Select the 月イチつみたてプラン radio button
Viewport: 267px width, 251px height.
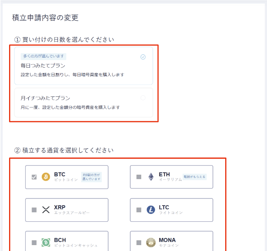point(143,98)
